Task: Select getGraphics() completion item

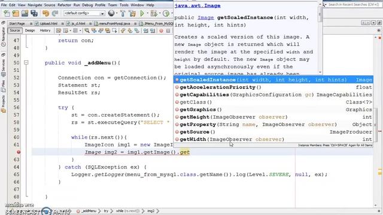Action: 273,110
